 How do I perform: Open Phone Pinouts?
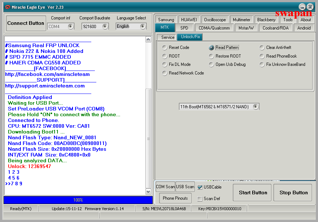pos(175,198)
